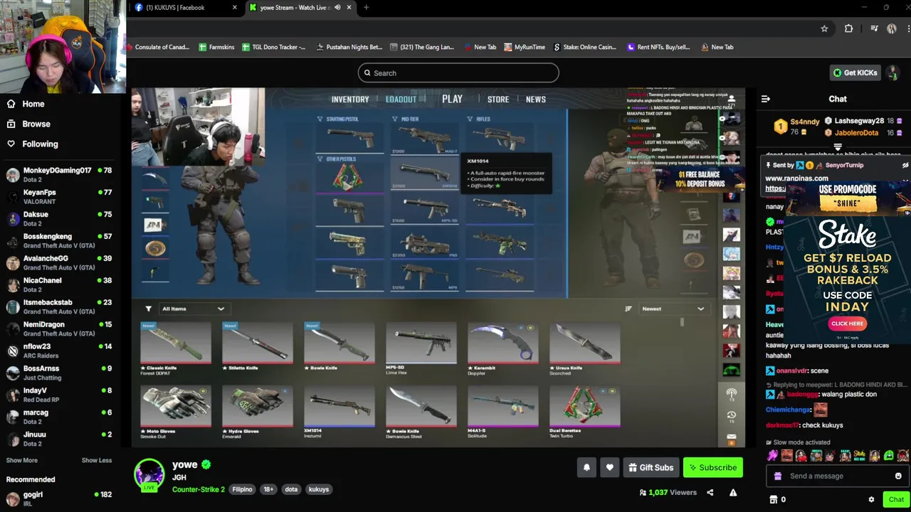Select the Karambit Doppler inventory item
Screen dimensions: 911x512
(x=502, y=348)
